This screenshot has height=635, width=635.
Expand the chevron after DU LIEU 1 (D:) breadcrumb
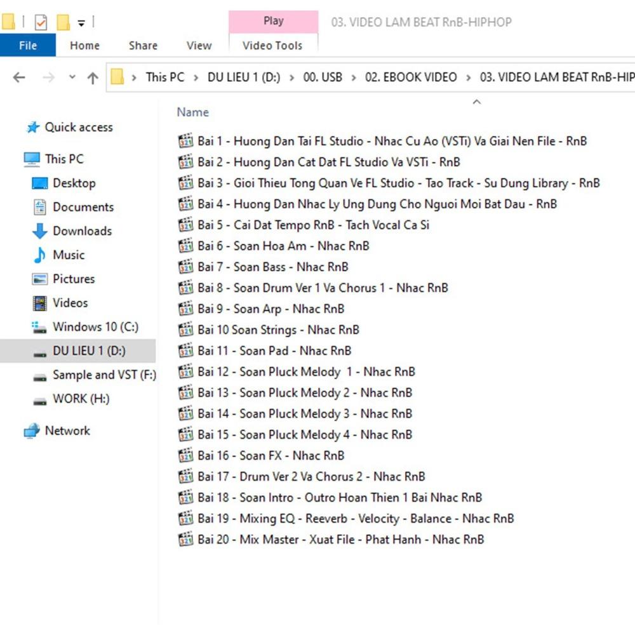(291, 77)
